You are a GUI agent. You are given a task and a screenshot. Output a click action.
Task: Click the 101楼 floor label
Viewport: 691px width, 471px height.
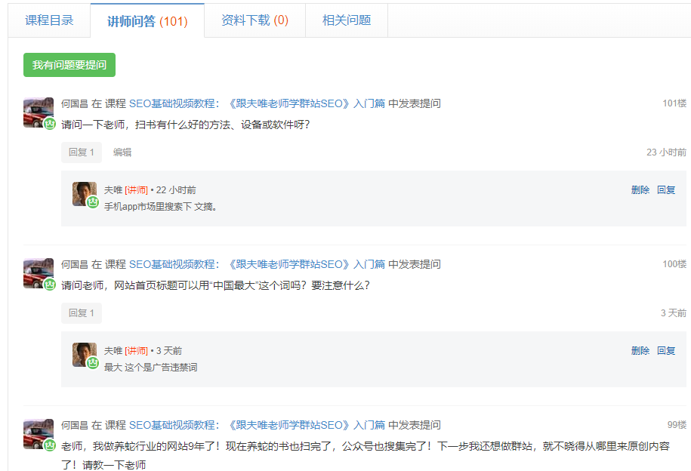tap(674, 103)
